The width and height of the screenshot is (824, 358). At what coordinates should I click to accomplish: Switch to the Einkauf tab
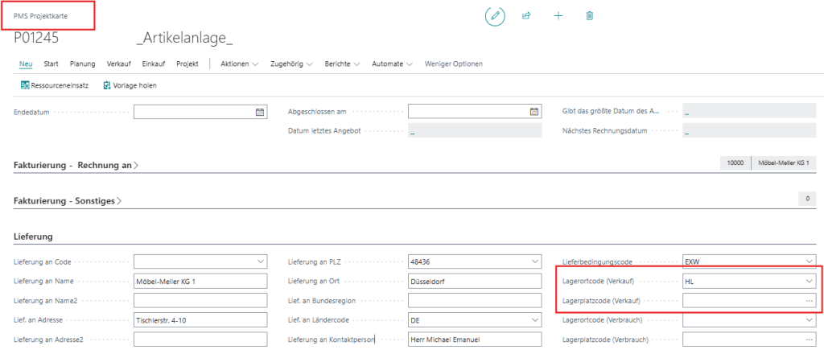click(154, 64)
